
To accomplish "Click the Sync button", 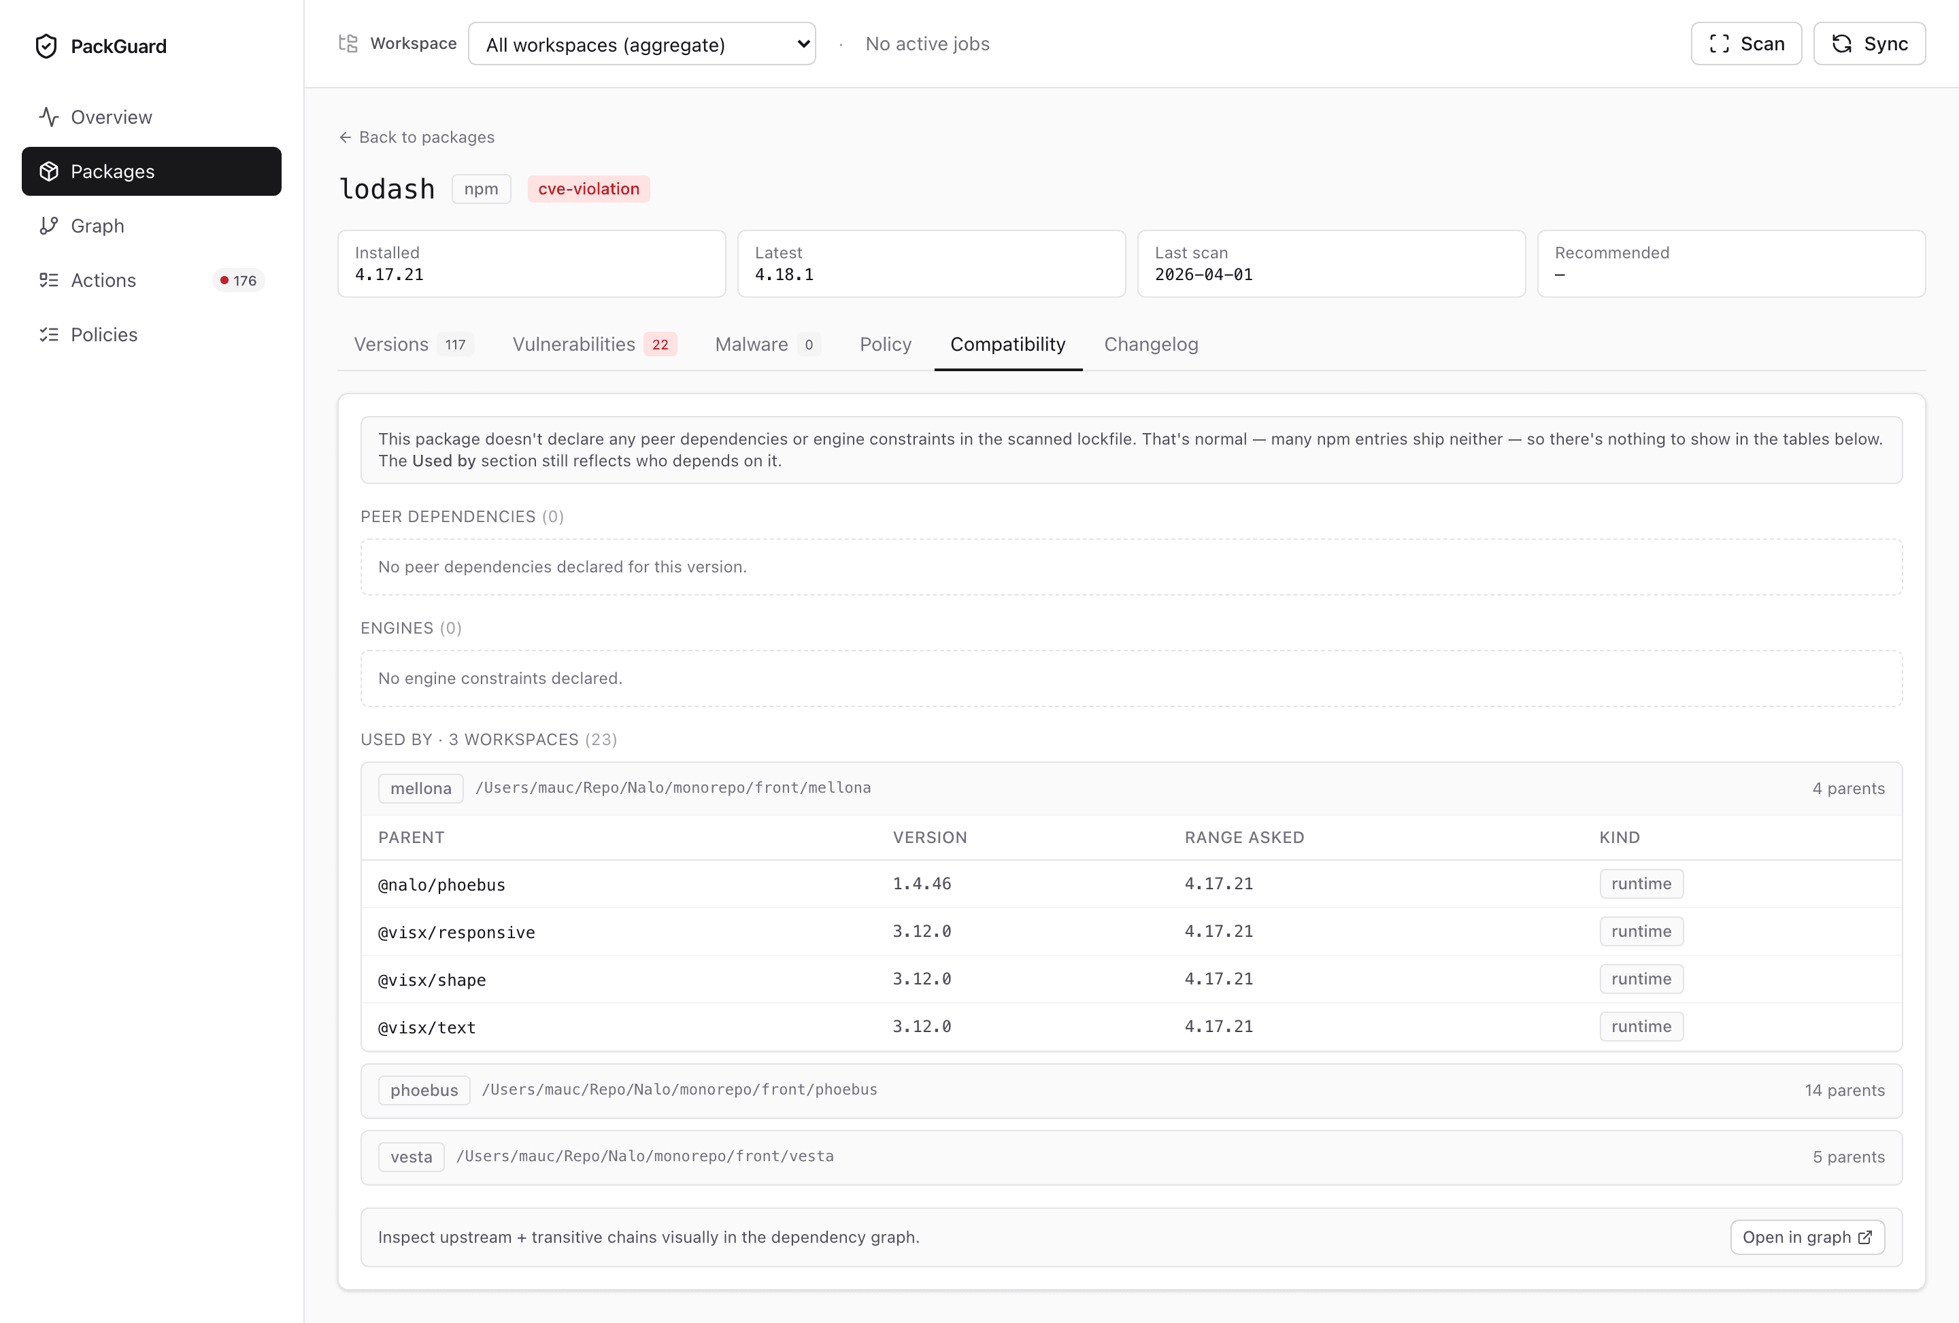I will tap(1869, 44).
